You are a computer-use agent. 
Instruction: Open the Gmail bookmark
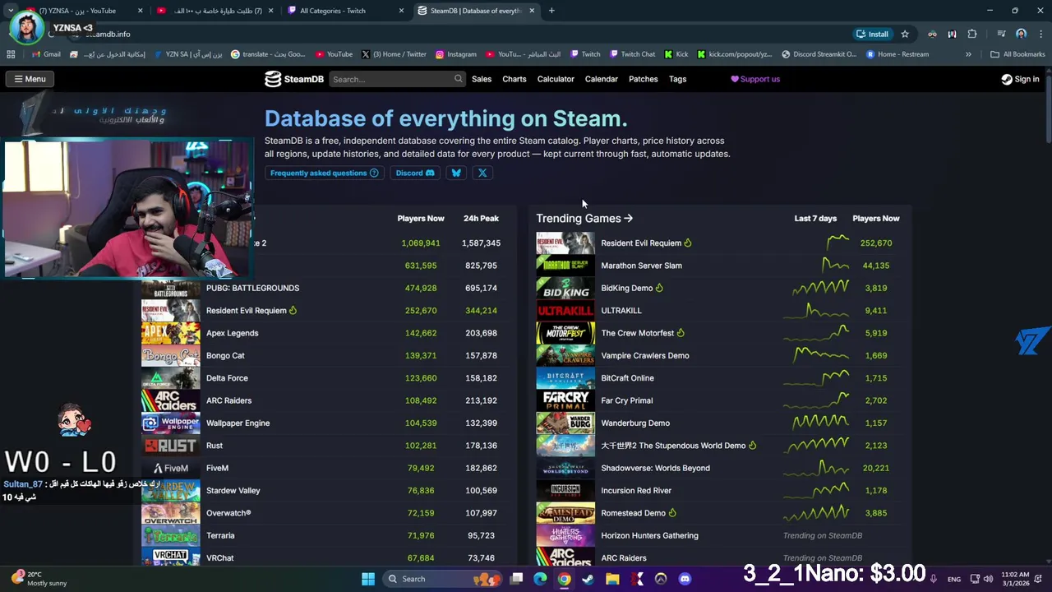[46, 54]
